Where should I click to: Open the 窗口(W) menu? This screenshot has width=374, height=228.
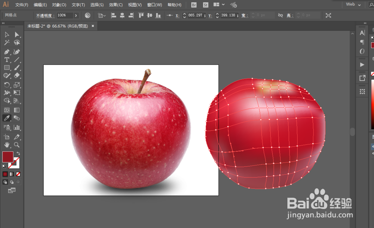[154, 5]
